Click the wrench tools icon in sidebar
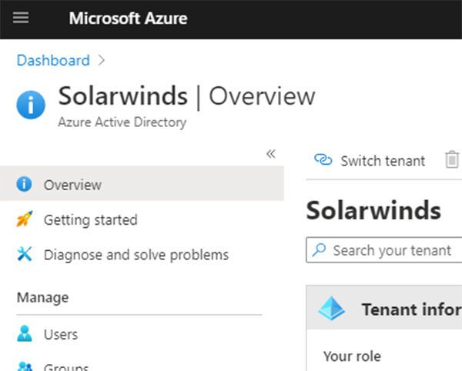462x371 pixels. (25, 254)
